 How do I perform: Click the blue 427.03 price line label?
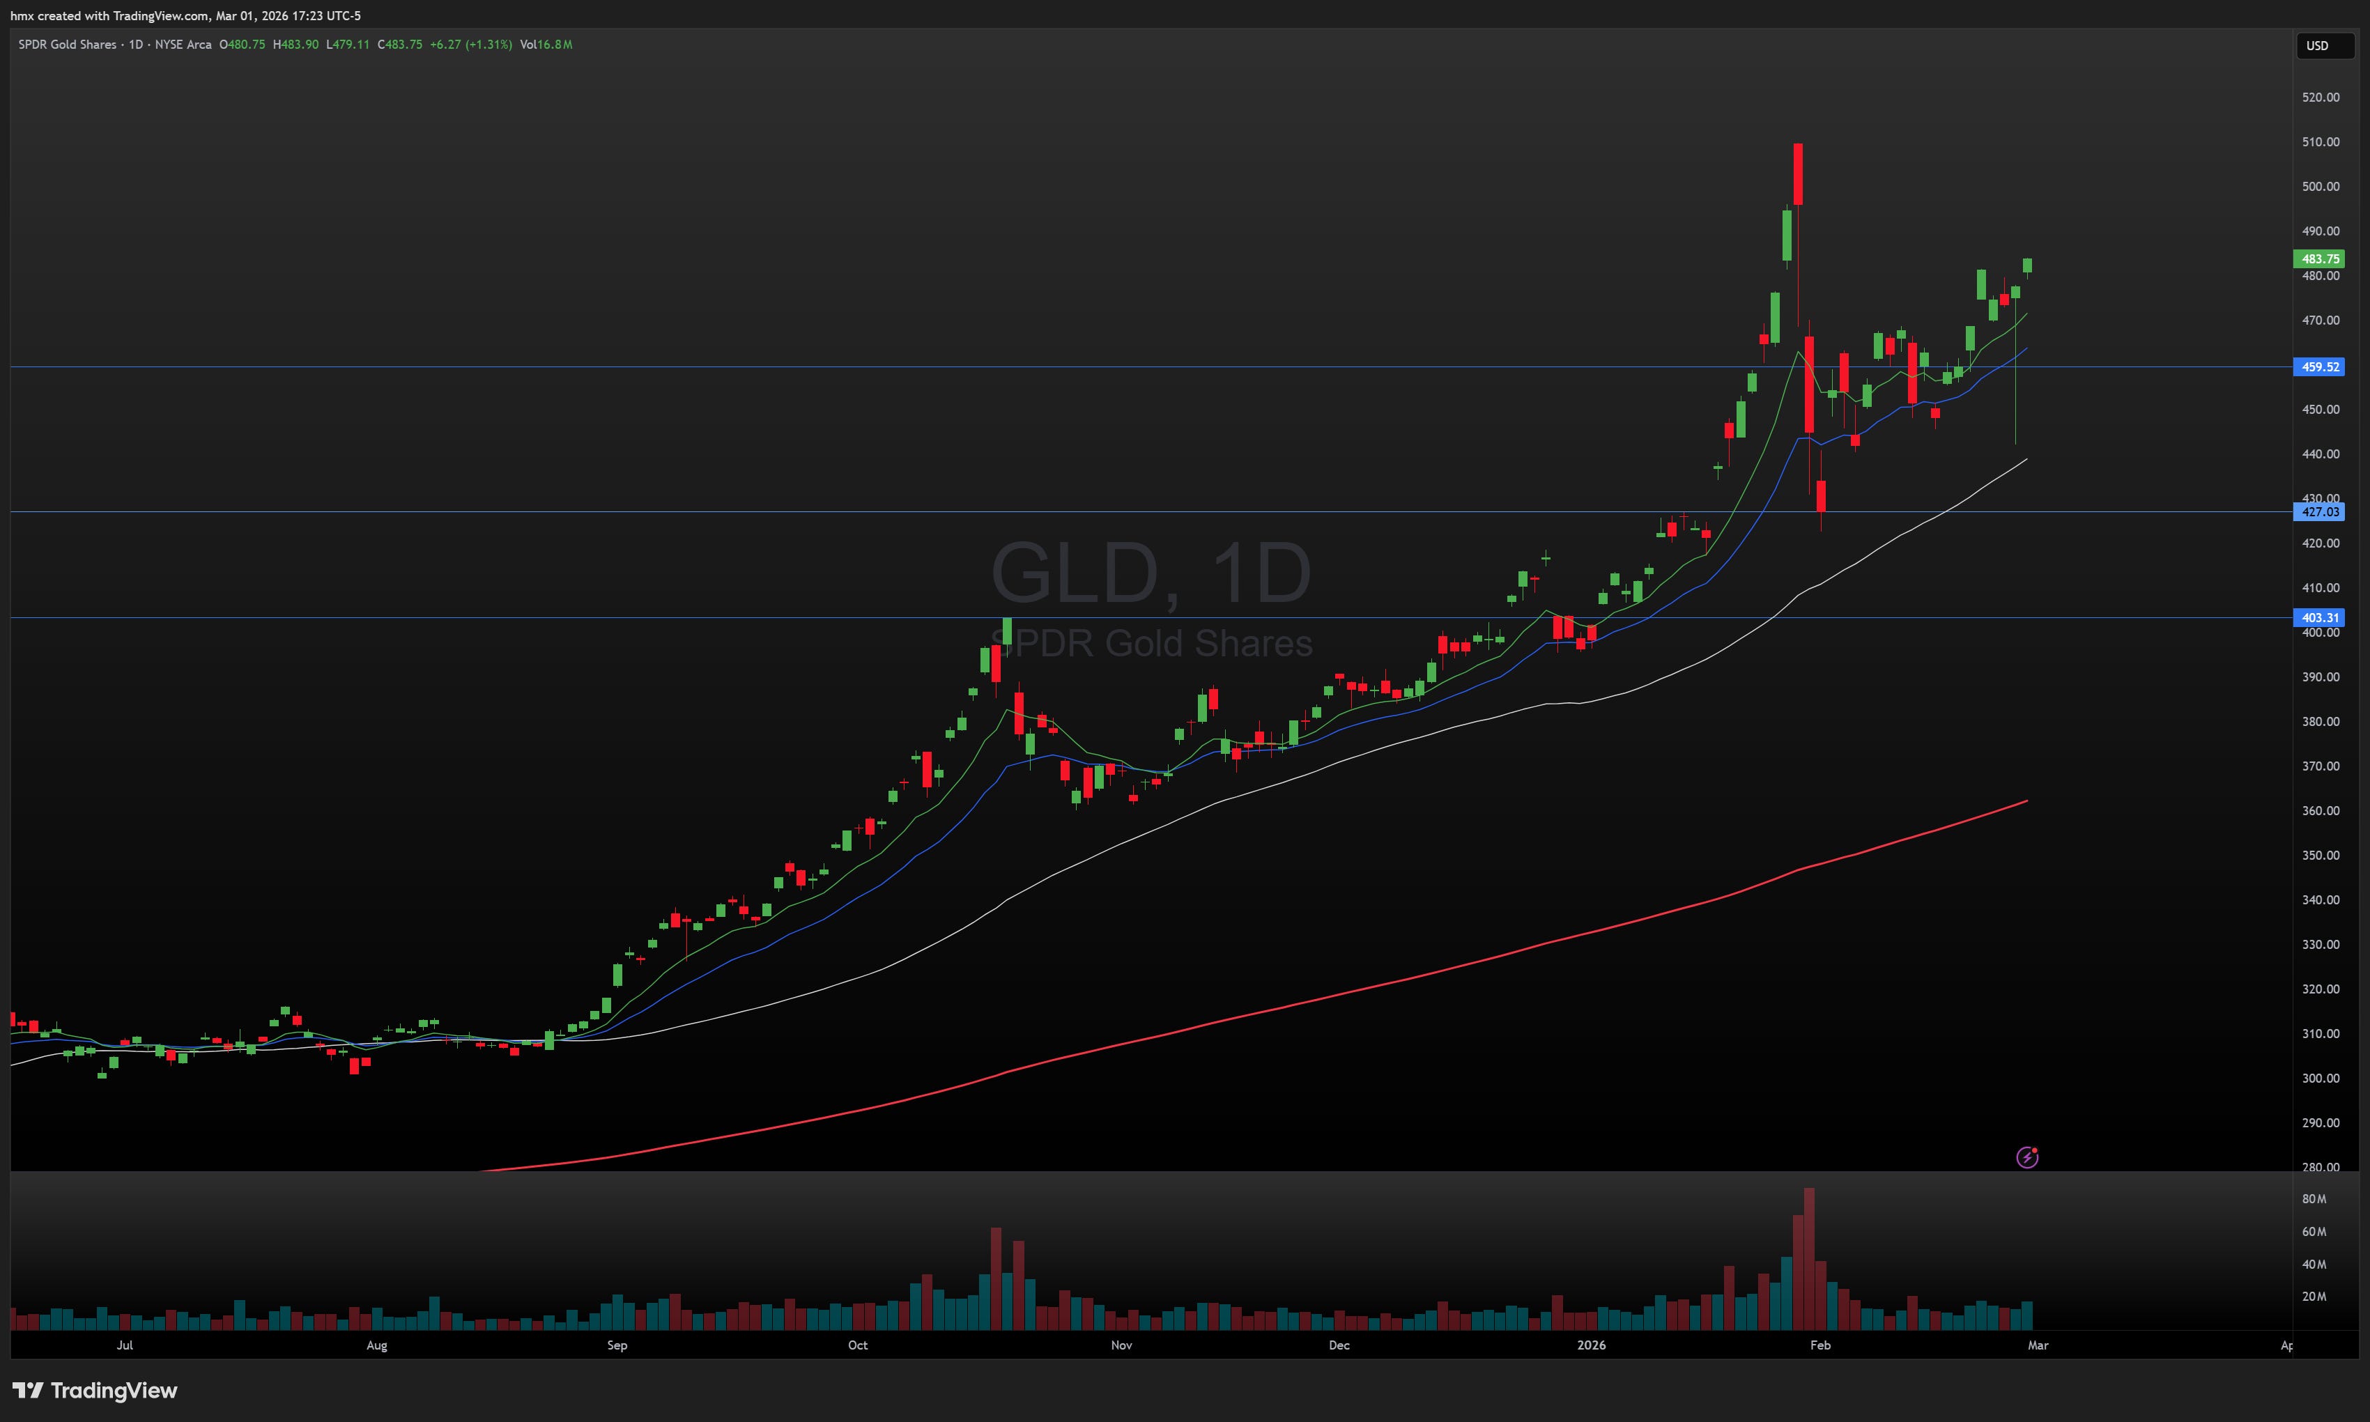pyautogui.click(x=2319, y=511)
